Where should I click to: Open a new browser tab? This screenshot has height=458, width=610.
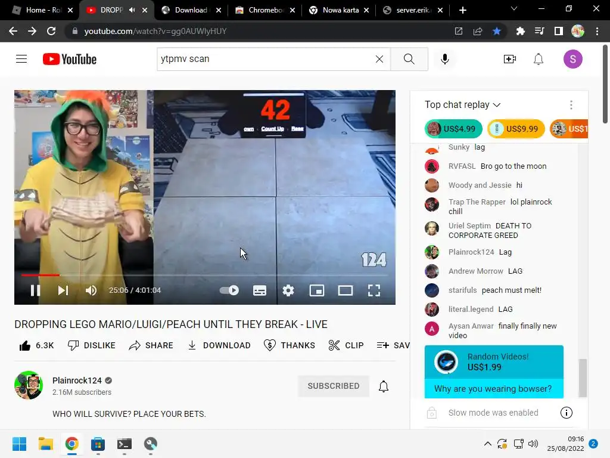tap(462, 10)
